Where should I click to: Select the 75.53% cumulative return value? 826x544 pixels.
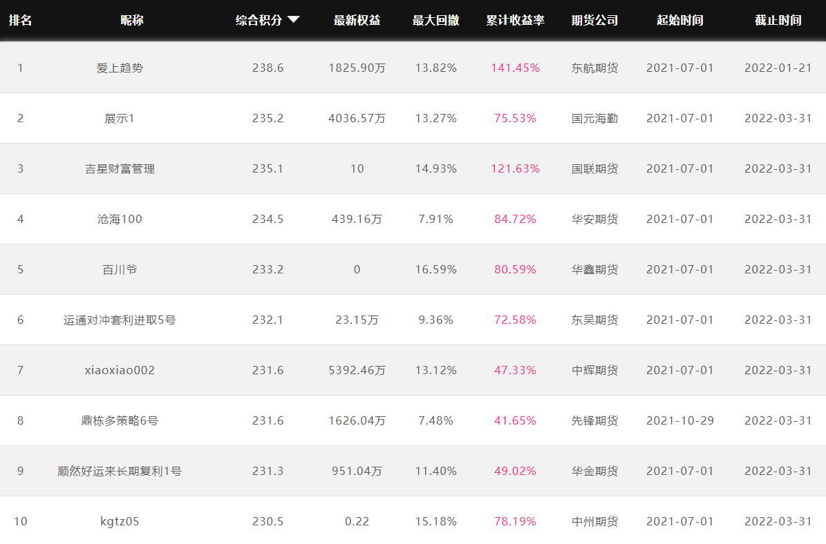click(x=515, y=118)
